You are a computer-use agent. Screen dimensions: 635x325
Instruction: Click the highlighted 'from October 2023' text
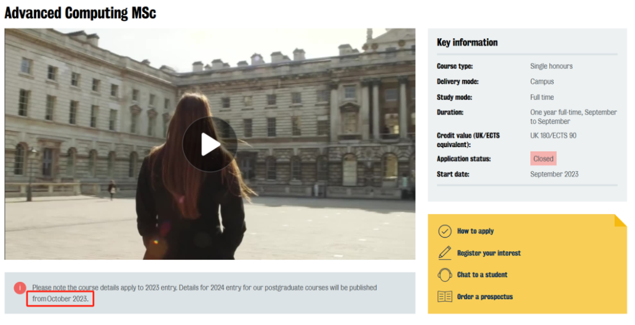(x=60, y=300)
